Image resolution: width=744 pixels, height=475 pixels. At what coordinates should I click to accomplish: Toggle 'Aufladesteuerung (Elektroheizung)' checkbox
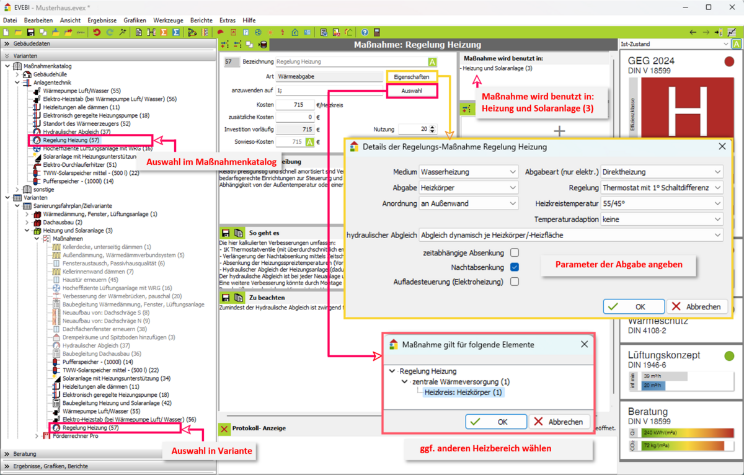pyautogui.click(x=515, y=282)
